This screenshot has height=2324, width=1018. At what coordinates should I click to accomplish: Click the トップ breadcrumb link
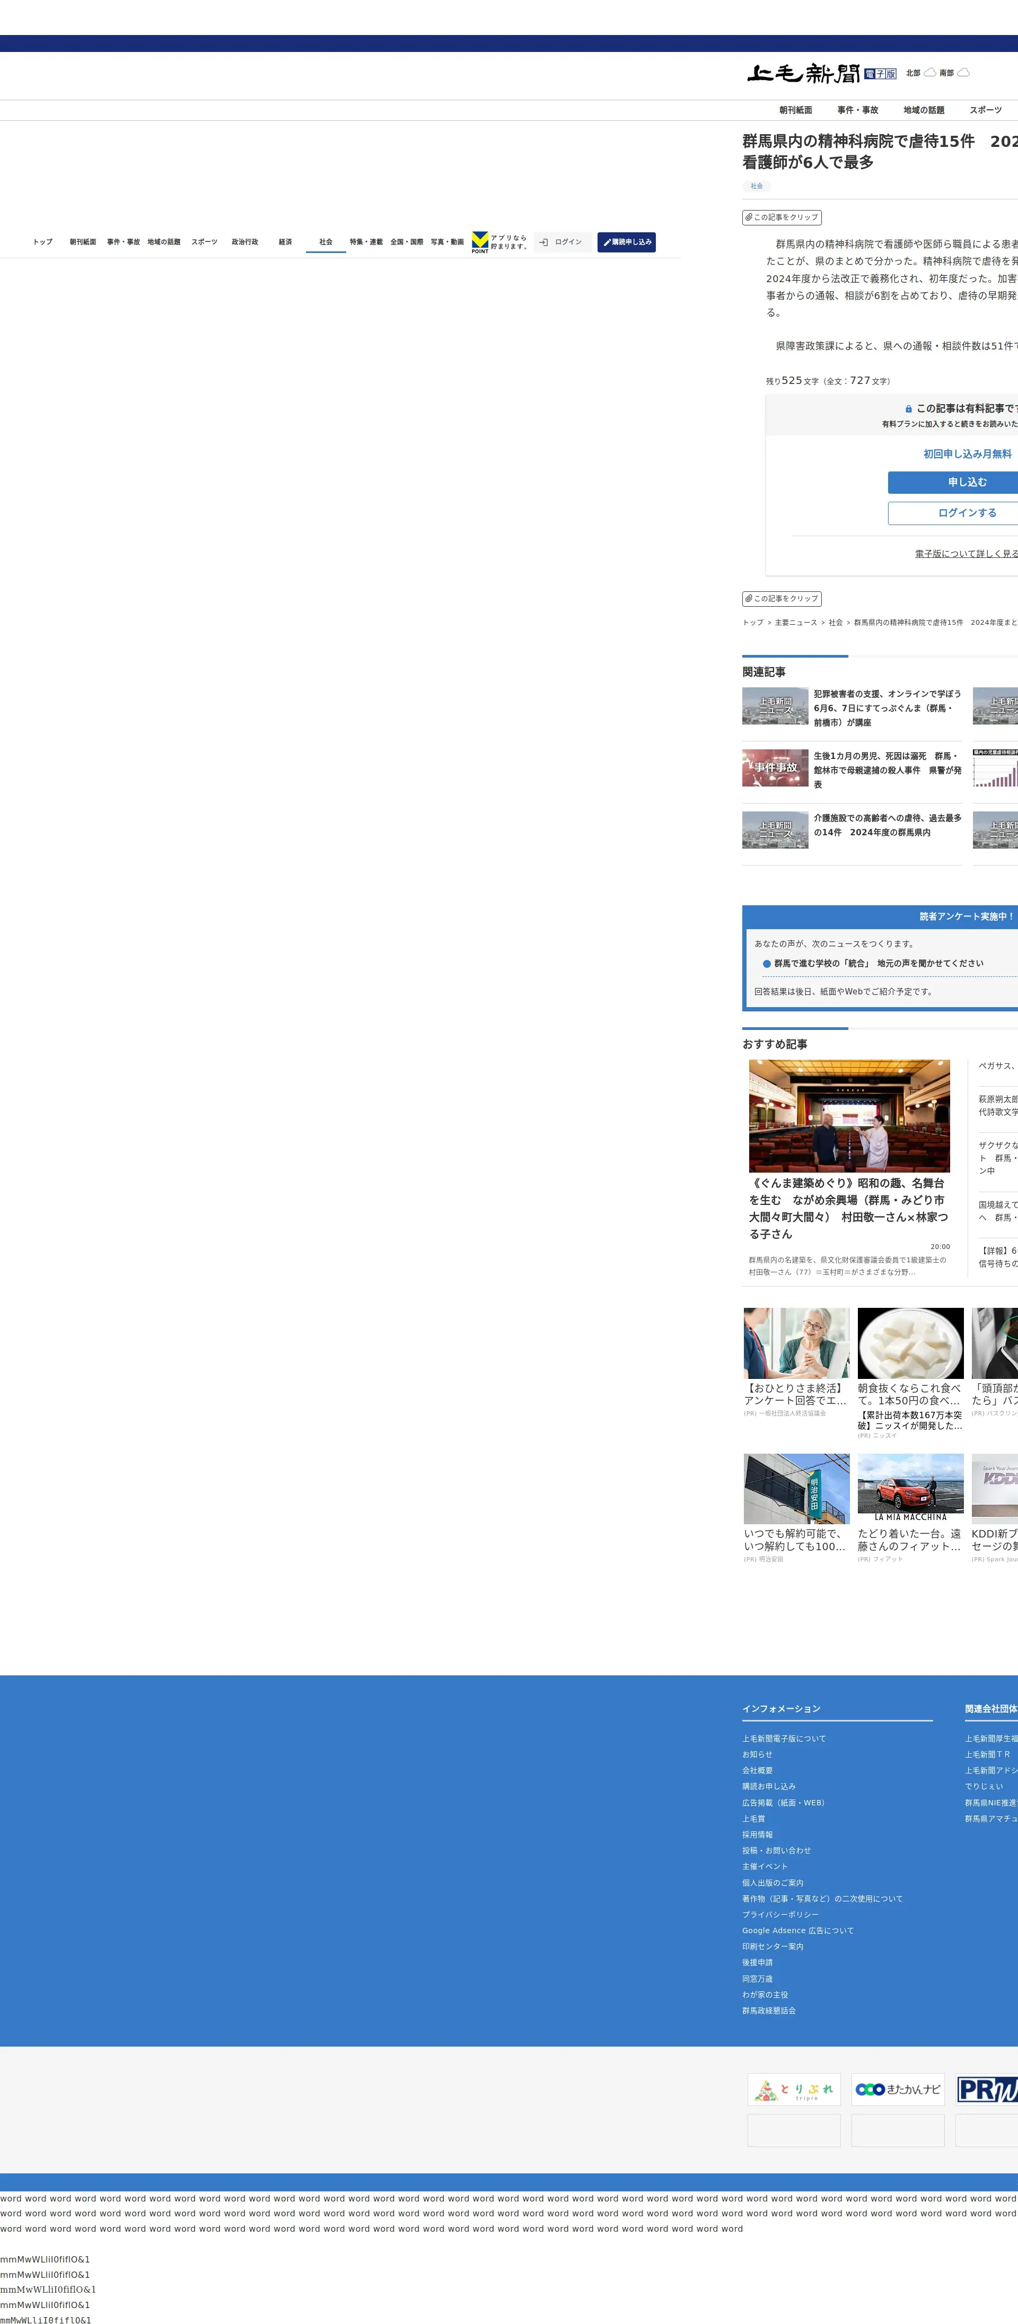pos(753,623)
